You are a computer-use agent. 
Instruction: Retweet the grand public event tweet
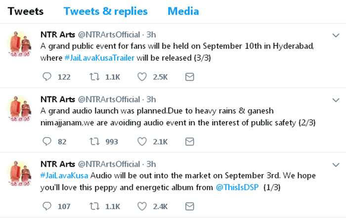click(x=94, y=77)
